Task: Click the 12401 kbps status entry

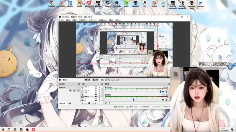Action: (x=132, y=107)
